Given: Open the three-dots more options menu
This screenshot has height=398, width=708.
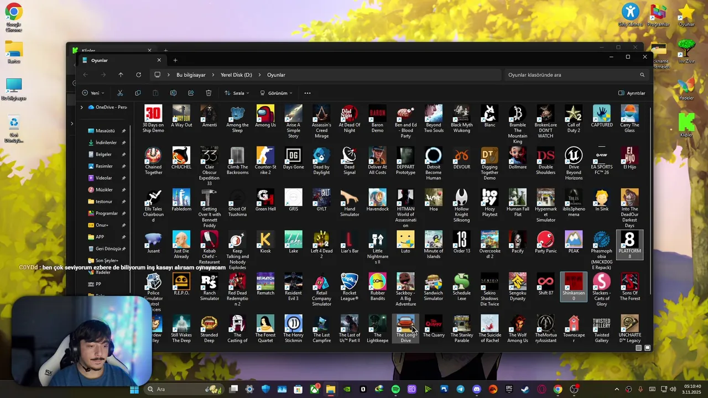Looking at the screenshot, I should pos(308,93).
